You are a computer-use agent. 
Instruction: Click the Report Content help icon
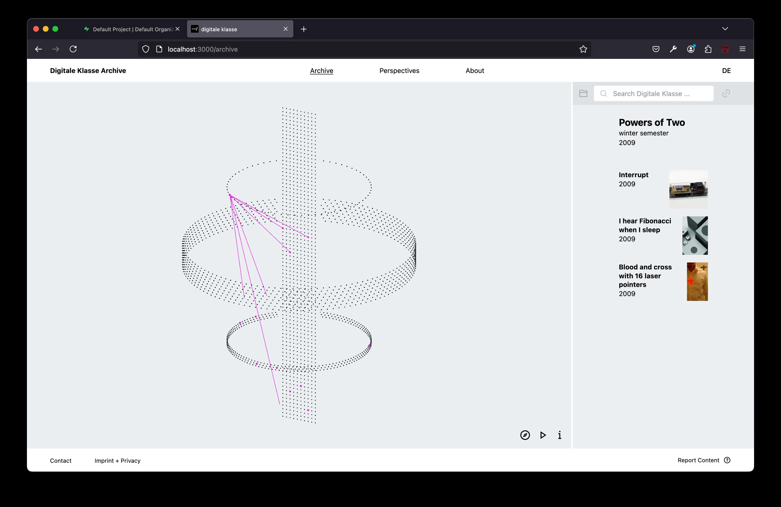click(x=727, y=460)
